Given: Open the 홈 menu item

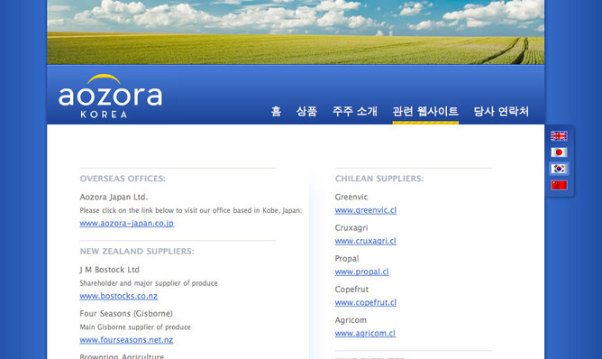Looking at the screenshot, I should (x=276, y=112).
